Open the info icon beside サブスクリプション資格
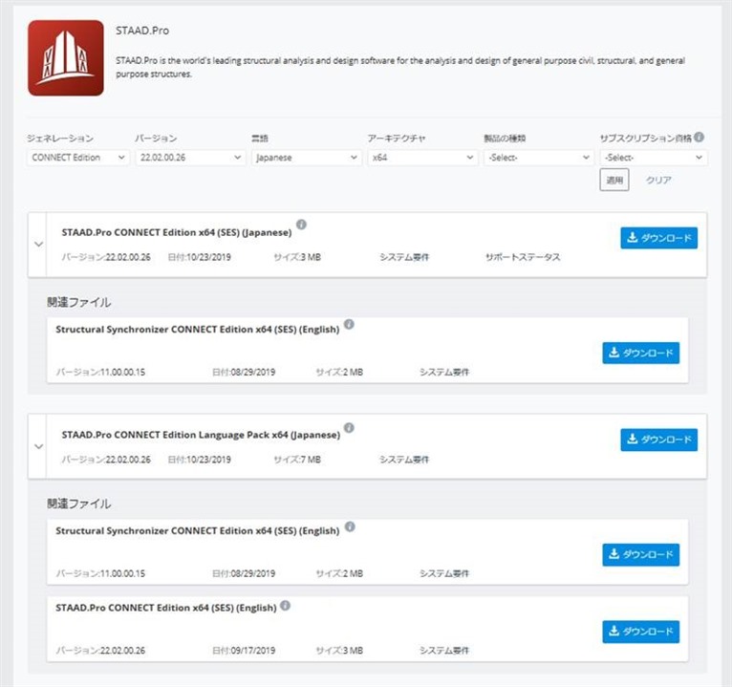Viewport: 732px width, 687px height. [699, 137]
